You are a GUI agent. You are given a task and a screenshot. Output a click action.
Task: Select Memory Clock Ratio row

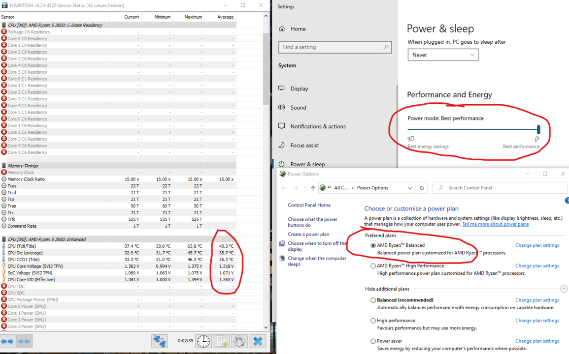[118, 179]
